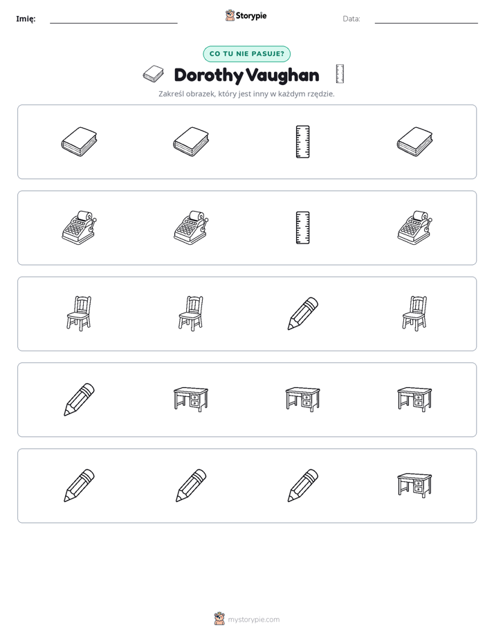This screenshot has height=639, width=494.
Task: Open the mystorypie.com footer link
Action: [246, 619]
